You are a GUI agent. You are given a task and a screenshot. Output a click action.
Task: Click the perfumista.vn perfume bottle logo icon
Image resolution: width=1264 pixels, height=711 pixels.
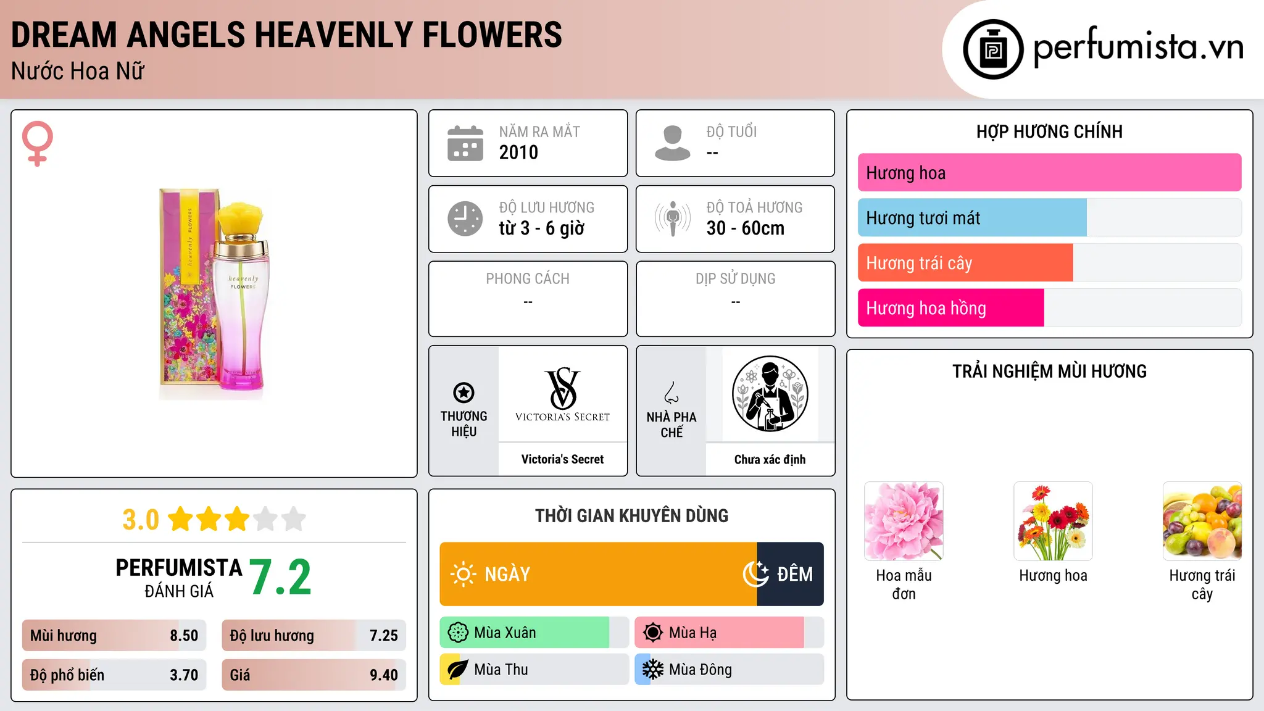[993, 49]
